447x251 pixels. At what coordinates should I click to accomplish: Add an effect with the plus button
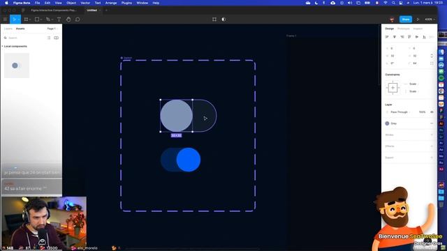click(x=432, y=146)
